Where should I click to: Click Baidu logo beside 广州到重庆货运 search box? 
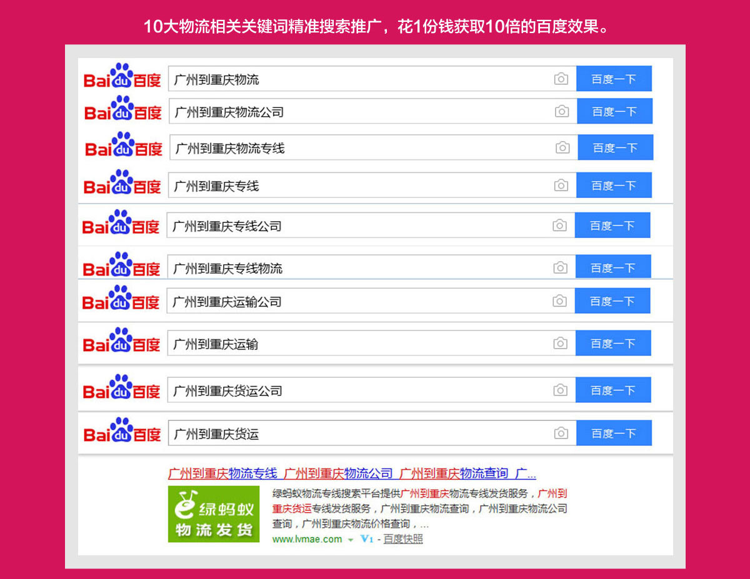(122, 430)
